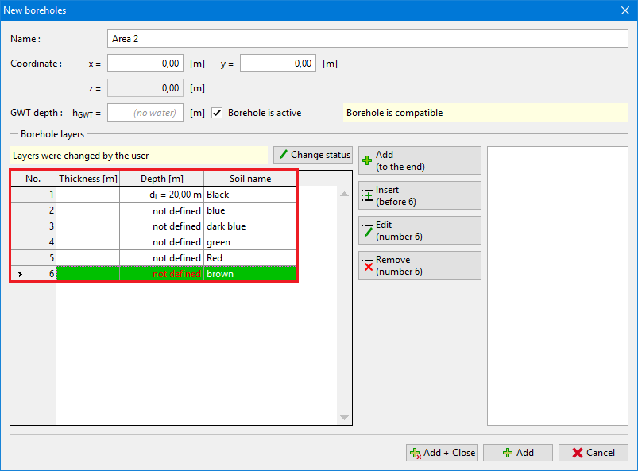Click the Add + Close button
The height and width of the screenshot is (471, 638).
(442, 453)
